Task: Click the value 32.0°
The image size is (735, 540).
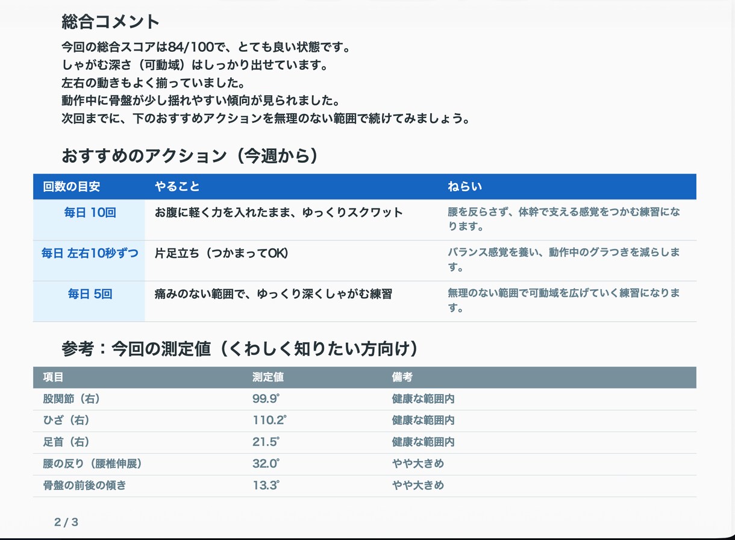Action: [267, 464]
